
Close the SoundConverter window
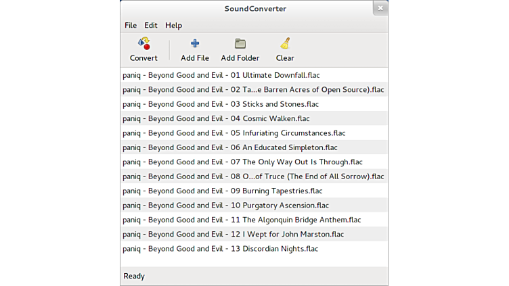pos(380,8)
